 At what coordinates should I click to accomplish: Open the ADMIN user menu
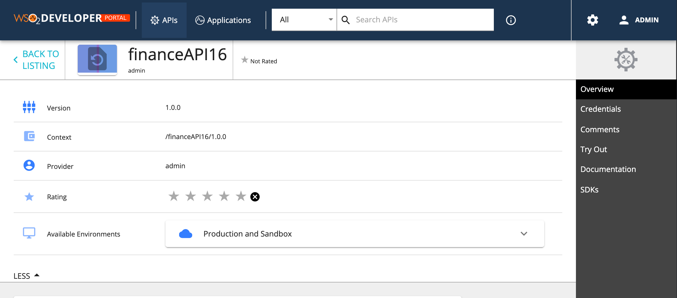coord(638,20)
